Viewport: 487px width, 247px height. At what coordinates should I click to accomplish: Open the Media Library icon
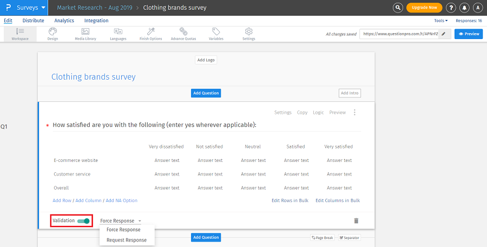pos(85,32)
